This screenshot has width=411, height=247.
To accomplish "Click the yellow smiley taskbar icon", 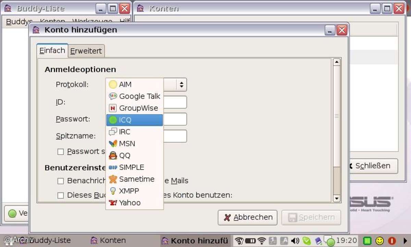I will tap(379, 241).
